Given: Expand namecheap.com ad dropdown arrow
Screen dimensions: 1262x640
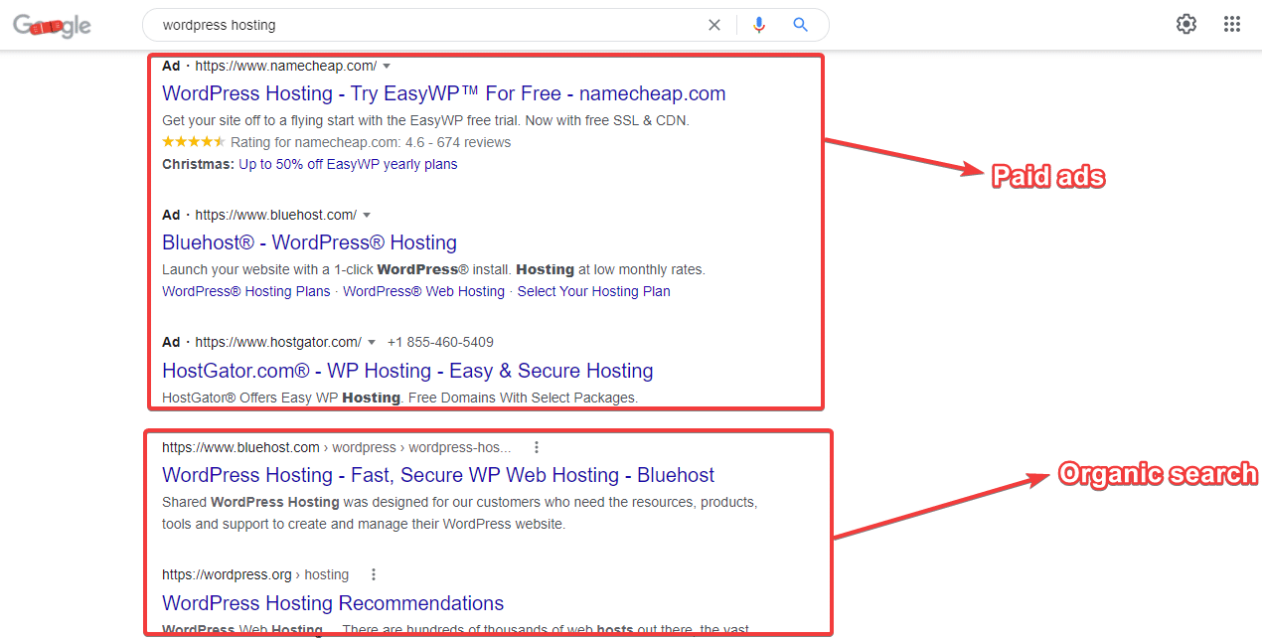Looking at the screenshot, I should point(387,67).
